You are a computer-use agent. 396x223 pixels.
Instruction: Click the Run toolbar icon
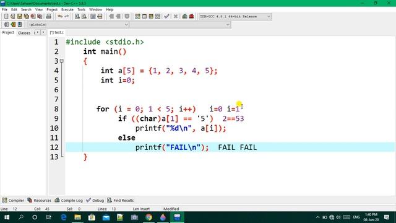pyautogui.click(x=144, y=17)
